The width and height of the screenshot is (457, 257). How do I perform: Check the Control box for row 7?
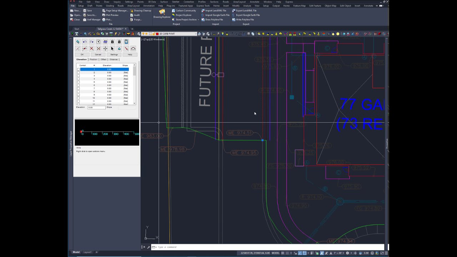[78, 89]
